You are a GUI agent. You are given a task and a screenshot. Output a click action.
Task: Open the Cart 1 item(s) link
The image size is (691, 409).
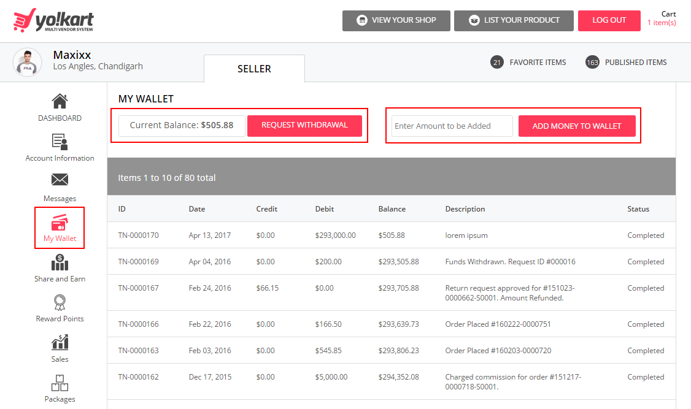pos(662,18)
